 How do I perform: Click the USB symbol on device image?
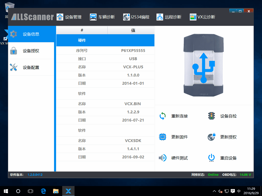(x=204, y=68)
